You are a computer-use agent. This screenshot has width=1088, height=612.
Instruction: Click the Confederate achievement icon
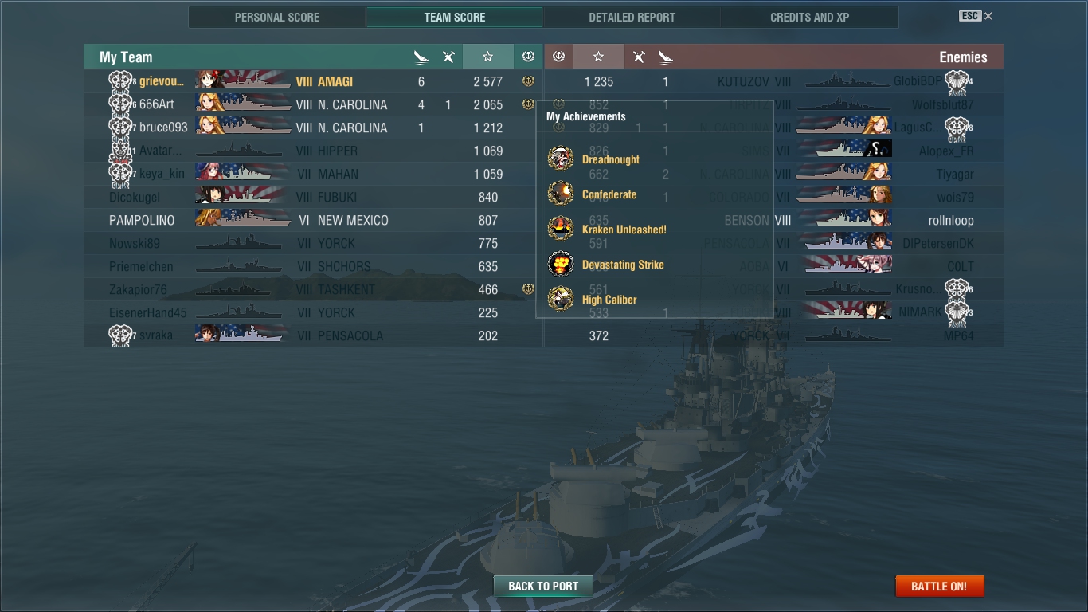(561, 194)
